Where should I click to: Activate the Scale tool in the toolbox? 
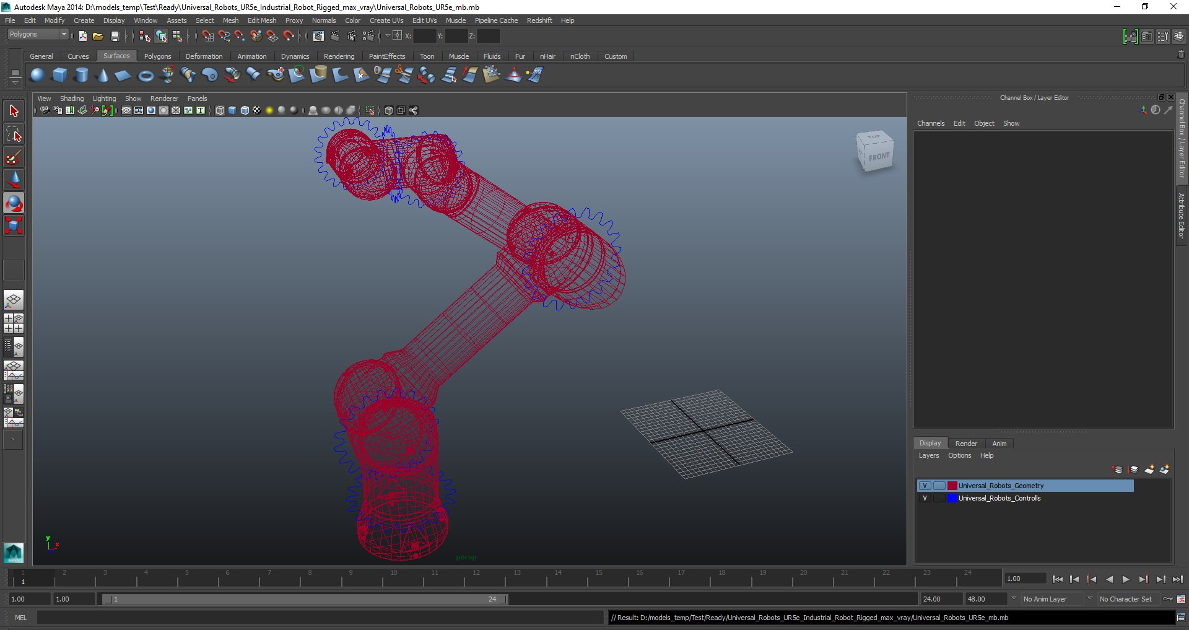[14, 225]
